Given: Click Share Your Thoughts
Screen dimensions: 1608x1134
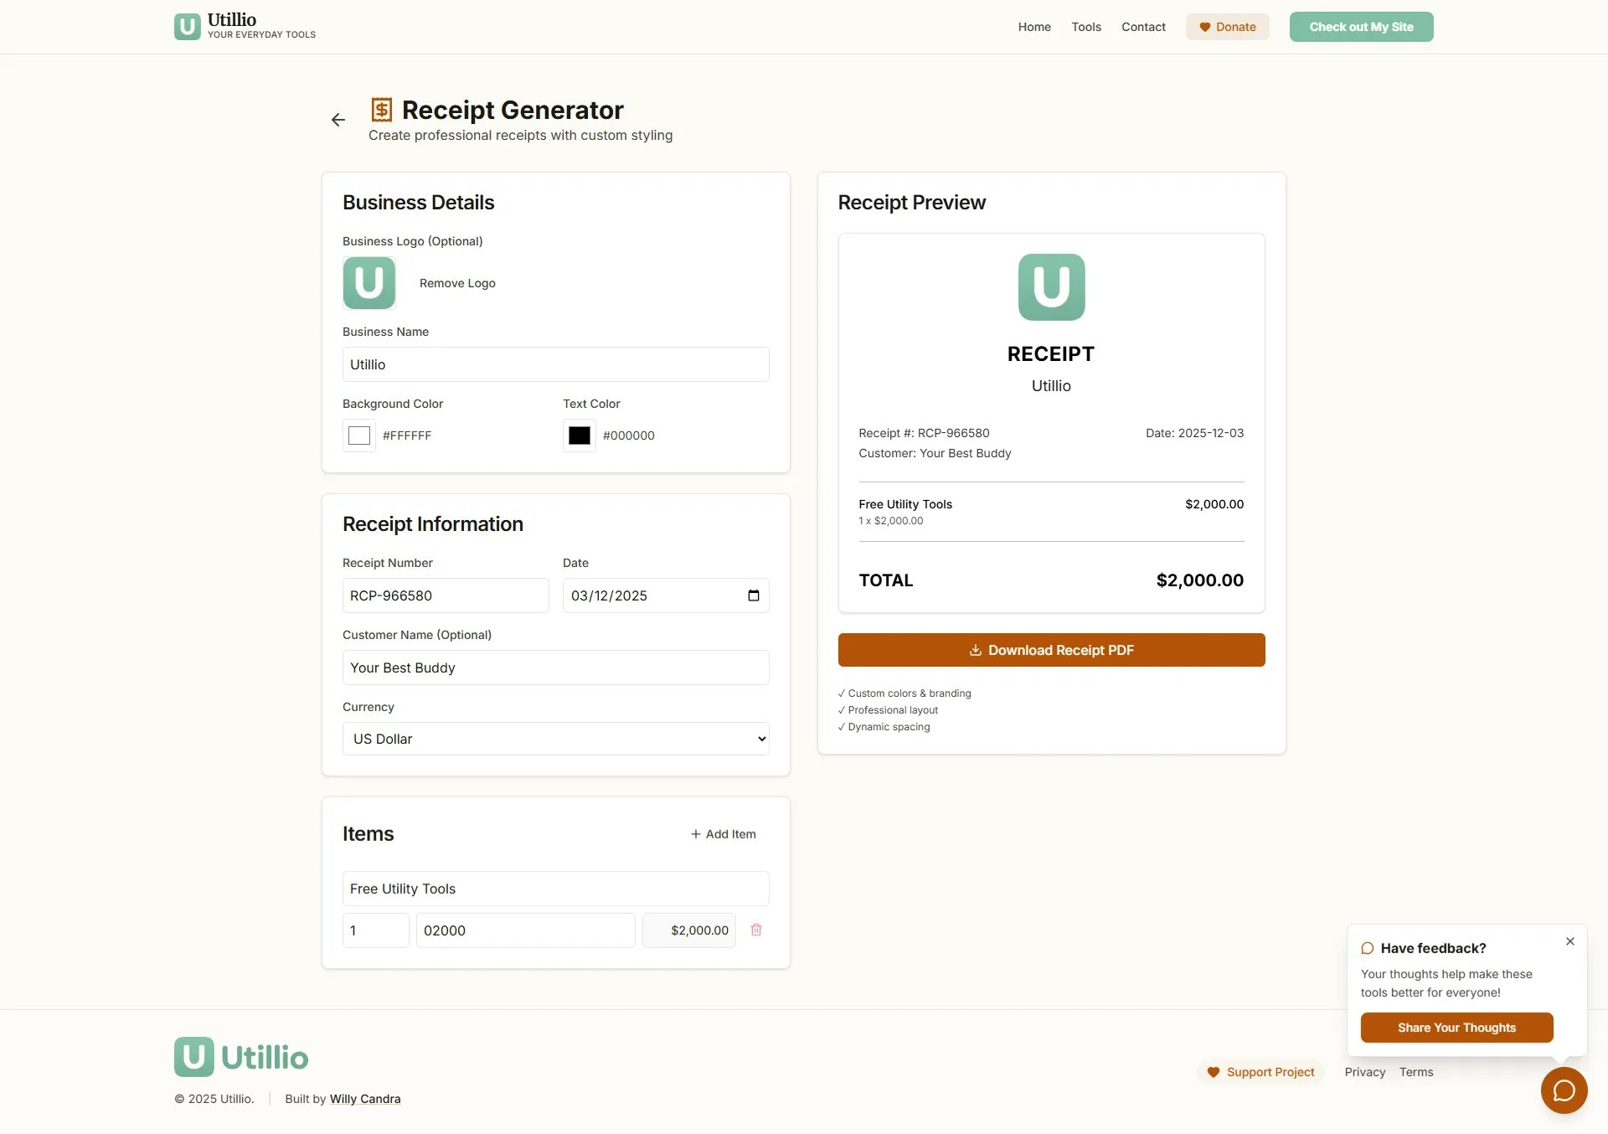Looking at the screenshot, I should [1456, 1027].
